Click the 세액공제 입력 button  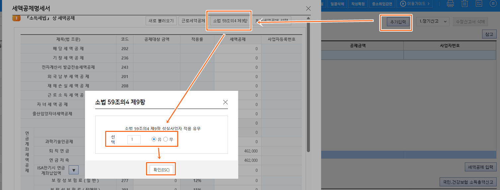(481, 167)
